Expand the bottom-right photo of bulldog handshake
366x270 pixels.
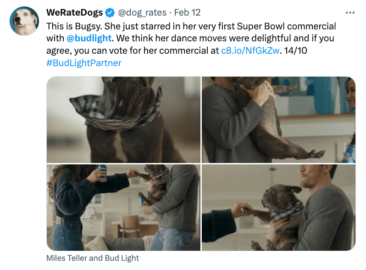coord(278,208)
